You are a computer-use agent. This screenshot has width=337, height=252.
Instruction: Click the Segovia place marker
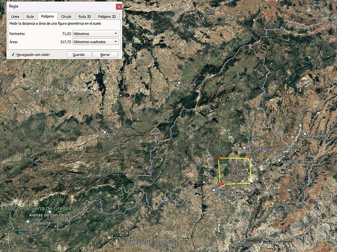click(180, 83)
